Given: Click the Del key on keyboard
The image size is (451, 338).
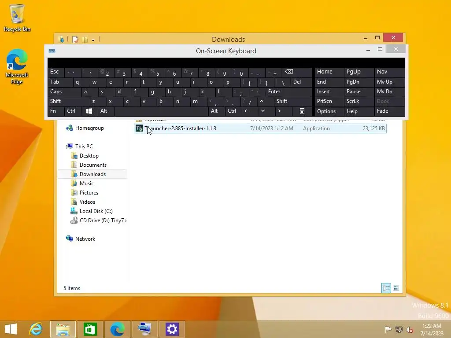Looking at the screenshot, I should pyautogui.click(x=301, y=82).
